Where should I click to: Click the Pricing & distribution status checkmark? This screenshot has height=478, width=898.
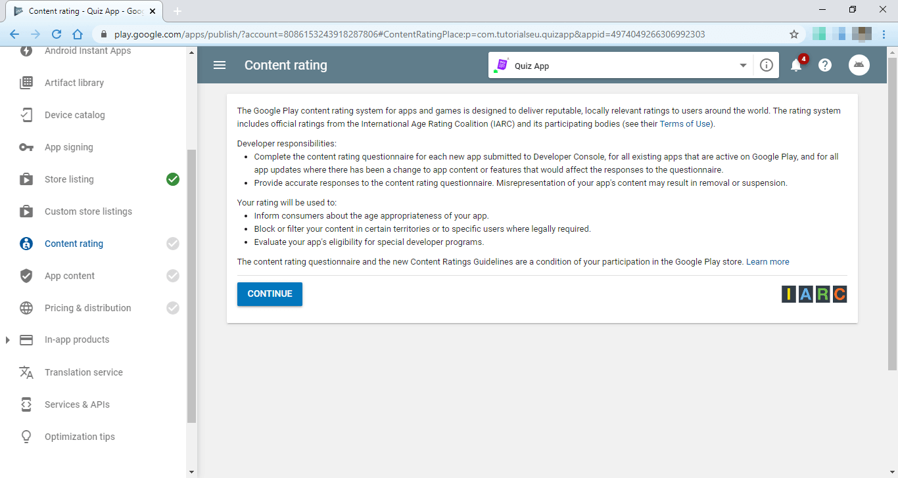[x=173, y=308]
